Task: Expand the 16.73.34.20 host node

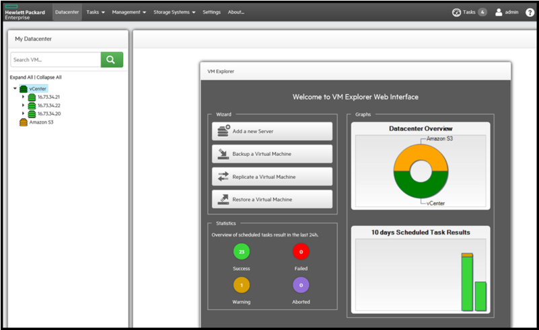Action: tap(23, 114)
